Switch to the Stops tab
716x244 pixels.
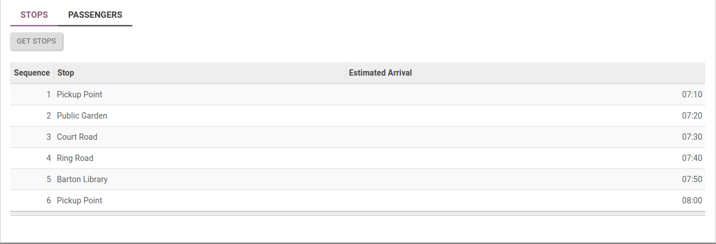tap(34, 15)
